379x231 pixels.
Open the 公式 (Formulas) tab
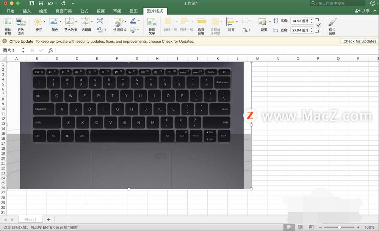85,11
